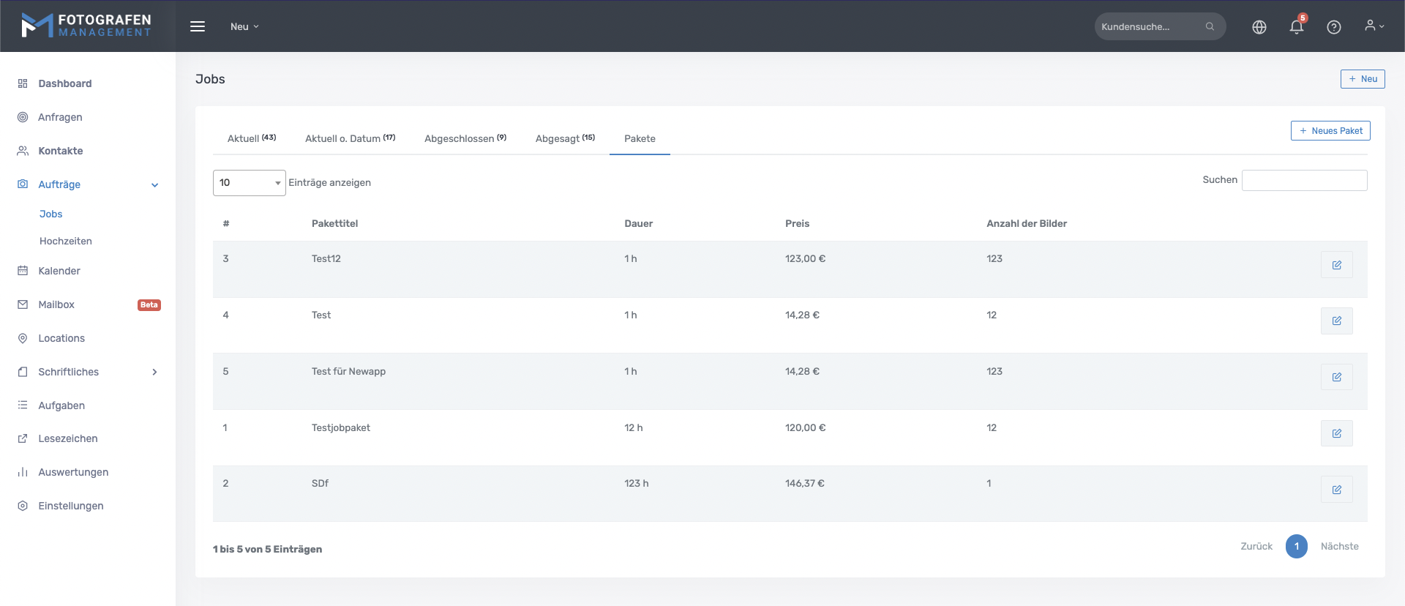This screenshot has width=1405, height=606.
Task: Expand the Schriftliches sidebar section
Action: 154,372
